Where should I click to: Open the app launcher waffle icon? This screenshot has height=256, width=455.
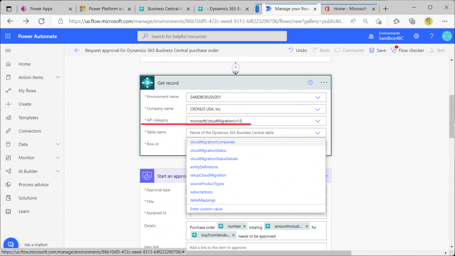(8, 36)
